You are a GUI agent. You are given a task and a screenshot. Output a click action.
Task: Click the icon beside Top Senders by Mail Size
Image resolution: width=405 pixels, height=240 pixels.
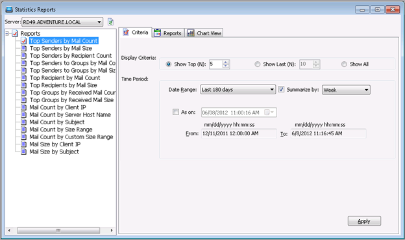[x=24, y=48]
